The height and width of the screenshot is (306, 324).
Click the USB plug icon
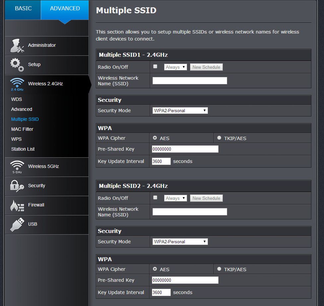coord(17,224)
